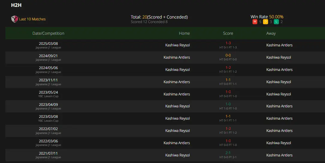Select the 2023/11/11 match date

click(x=48, y=80)
